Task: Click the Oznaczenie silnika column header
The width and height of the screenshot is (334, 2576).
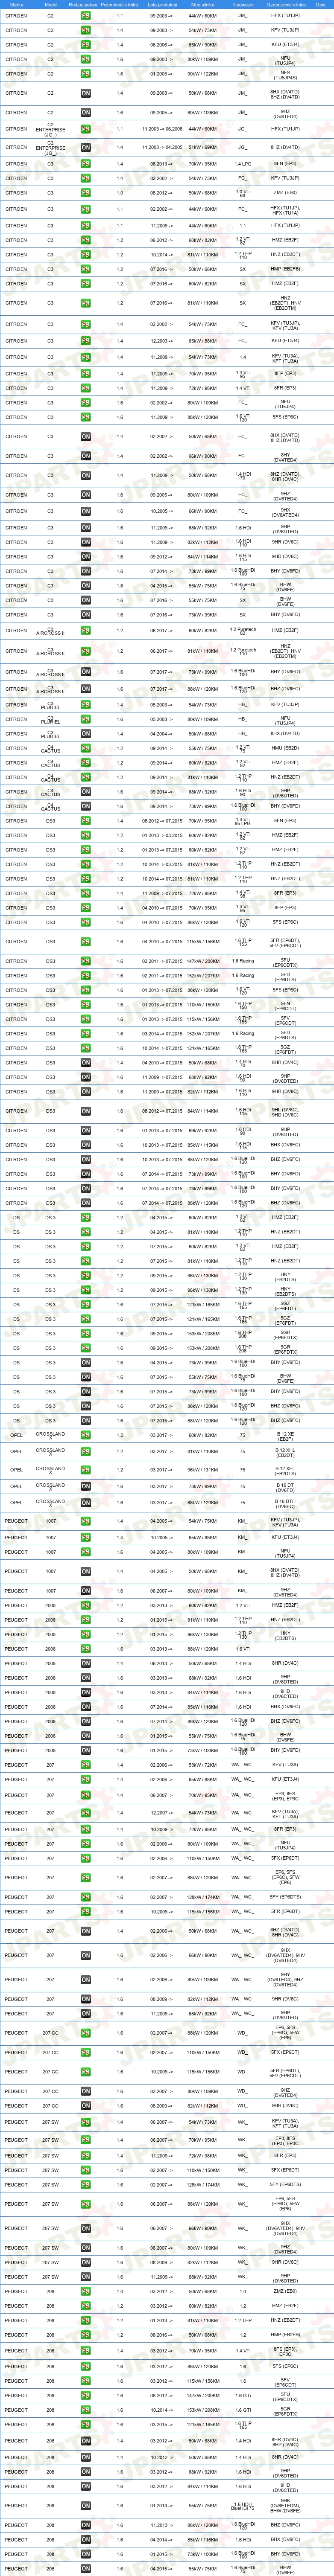Action: click(286, 5)
